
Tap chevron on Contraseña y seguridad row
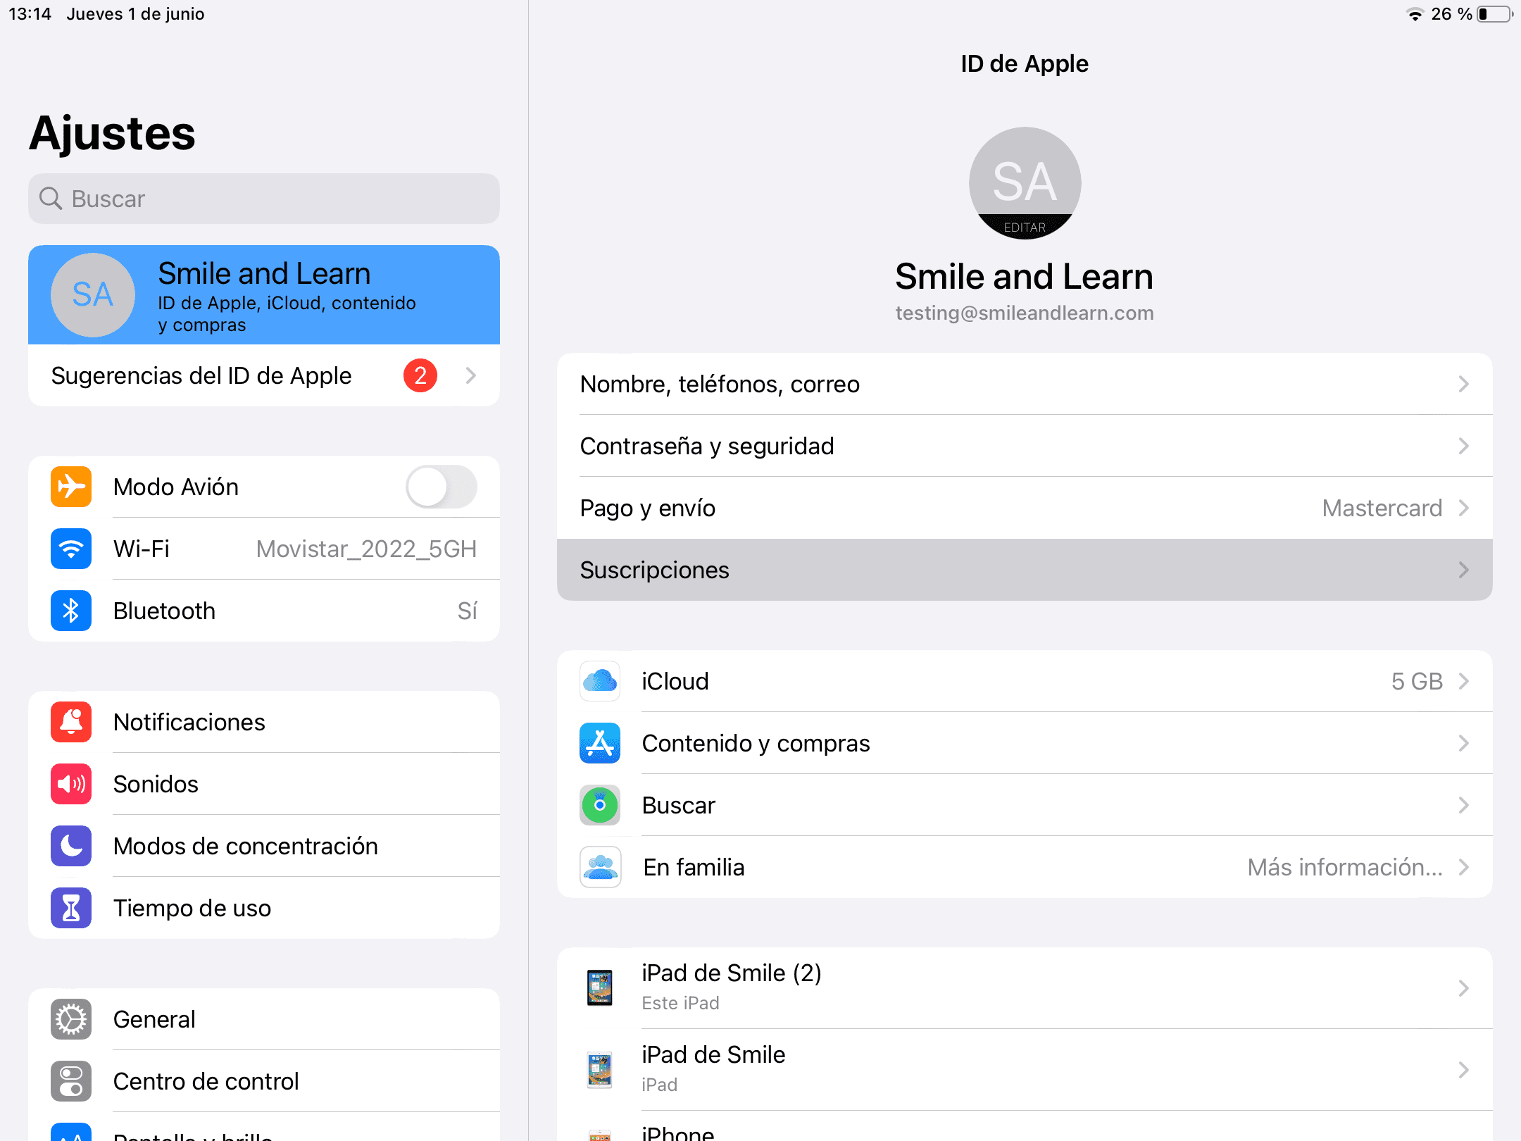pos(1464,446)
